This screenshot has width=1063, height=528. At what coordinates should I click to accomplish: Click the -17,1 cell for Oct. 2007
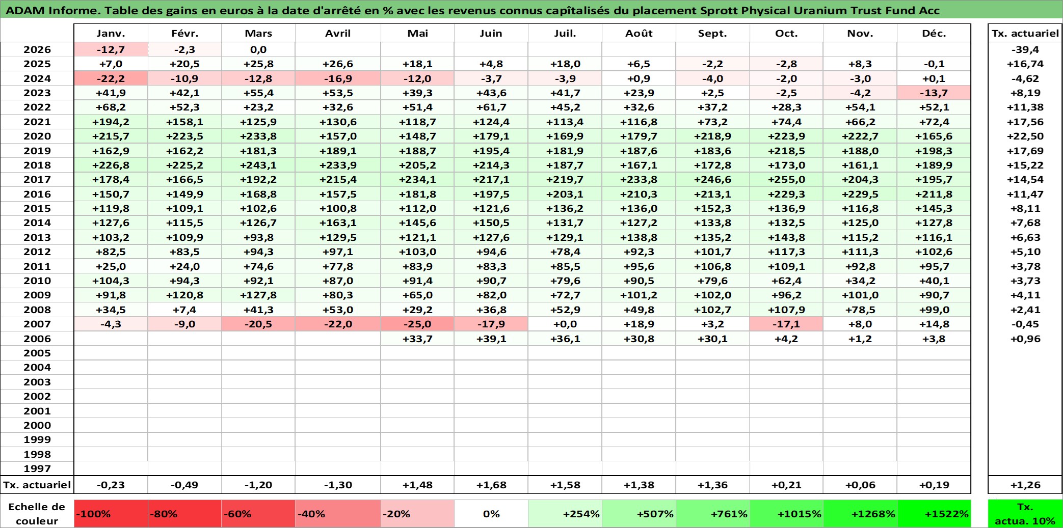[x=786, y=324]
